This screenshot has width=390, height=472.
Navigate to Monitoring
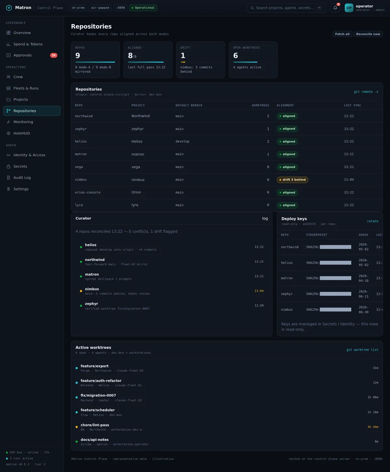click(x=32, y=122)
